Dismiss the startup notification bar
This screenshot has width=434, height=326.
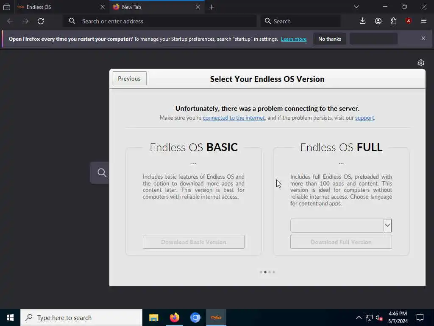click(x=423, y=38)
